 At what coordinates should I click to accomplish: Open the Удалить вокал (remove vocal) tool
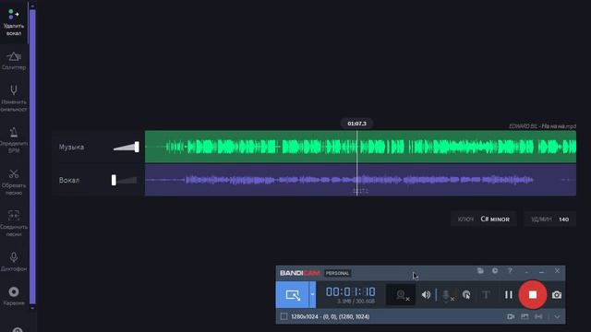(14, 22)
